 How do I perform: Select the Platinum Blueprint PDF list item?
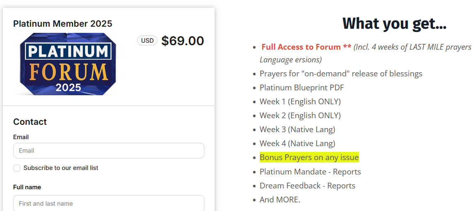tap(302, 88)
